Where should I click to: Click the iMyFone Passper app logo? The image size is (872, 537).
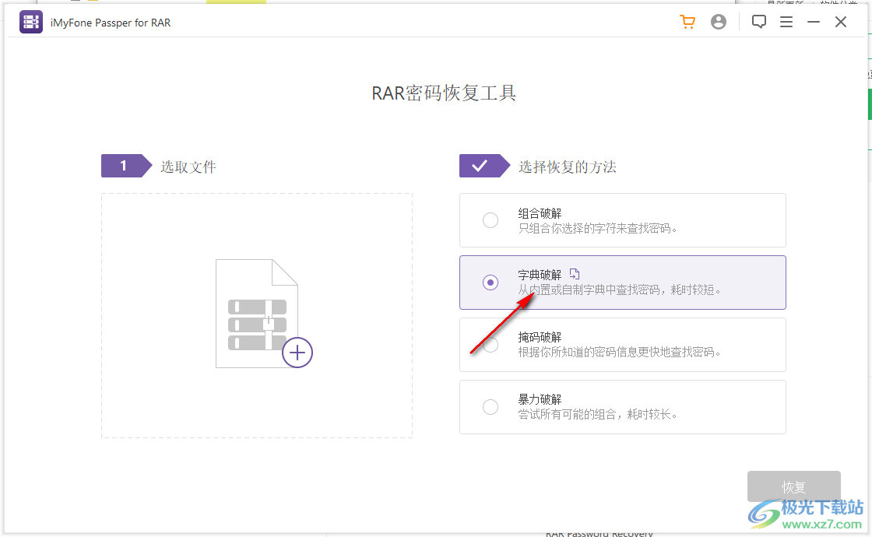31,23
